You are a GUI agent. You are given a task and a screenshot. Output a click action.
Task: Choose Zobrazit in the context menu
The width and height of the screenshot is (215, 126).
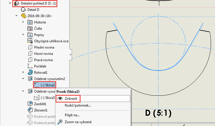(93, 99)
